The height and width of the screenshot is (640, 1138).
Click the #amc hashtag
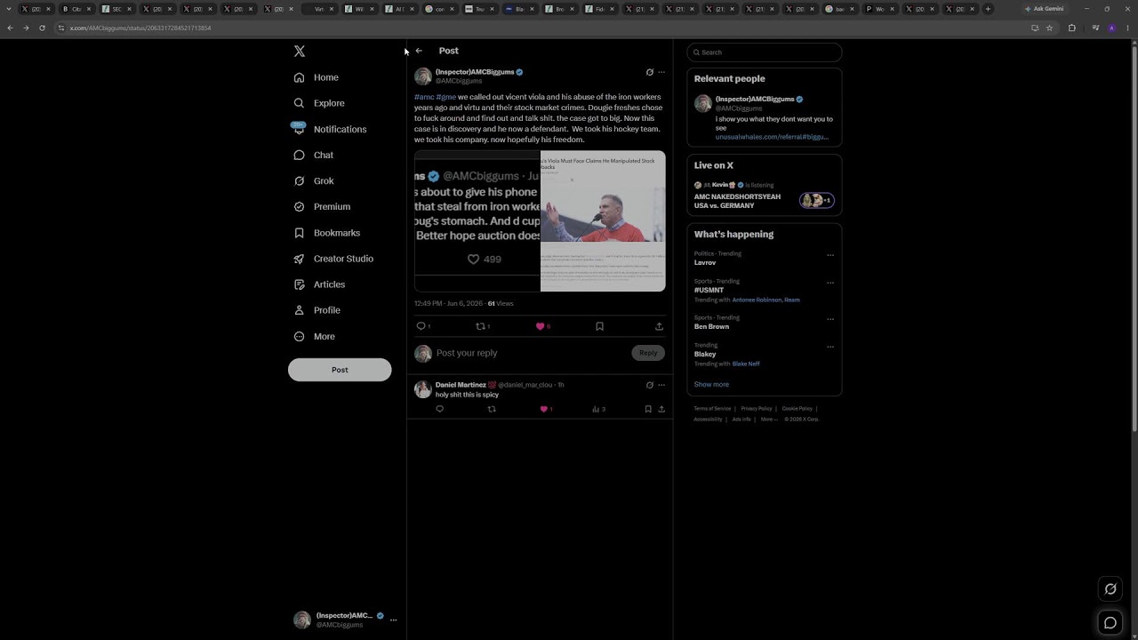click(424, 97)
